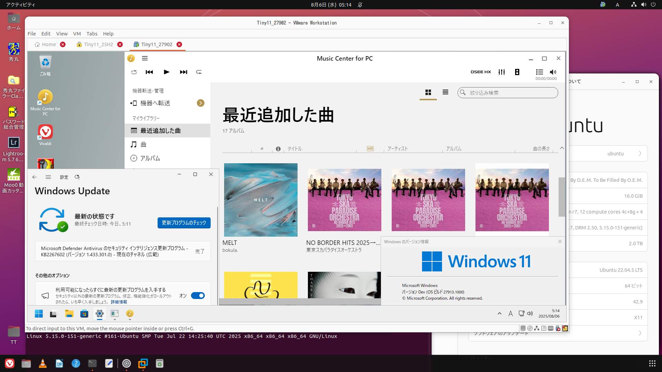Viewport: 662px width, 372px height.
Task: Click the VMware network adapter status icon
Action: point(537,328)
